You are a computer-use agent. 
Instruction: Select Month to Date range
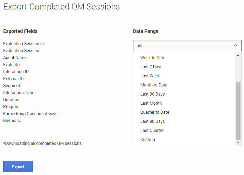pos(154,85)
